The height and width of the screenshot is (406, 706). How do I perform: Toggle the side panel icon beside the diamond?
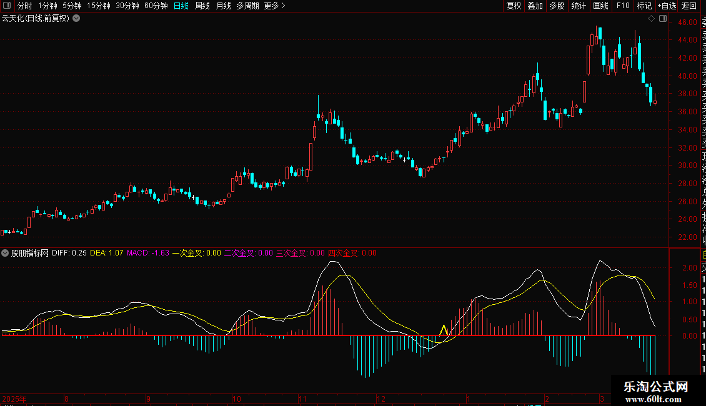pos(662,19)
